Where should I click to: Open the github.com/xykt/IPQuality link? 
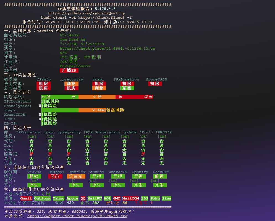pyautogui.click(x=87, y=13)
